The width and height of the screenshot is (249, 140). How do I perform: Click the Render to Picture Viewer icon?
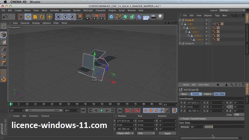tap(95, 17)
